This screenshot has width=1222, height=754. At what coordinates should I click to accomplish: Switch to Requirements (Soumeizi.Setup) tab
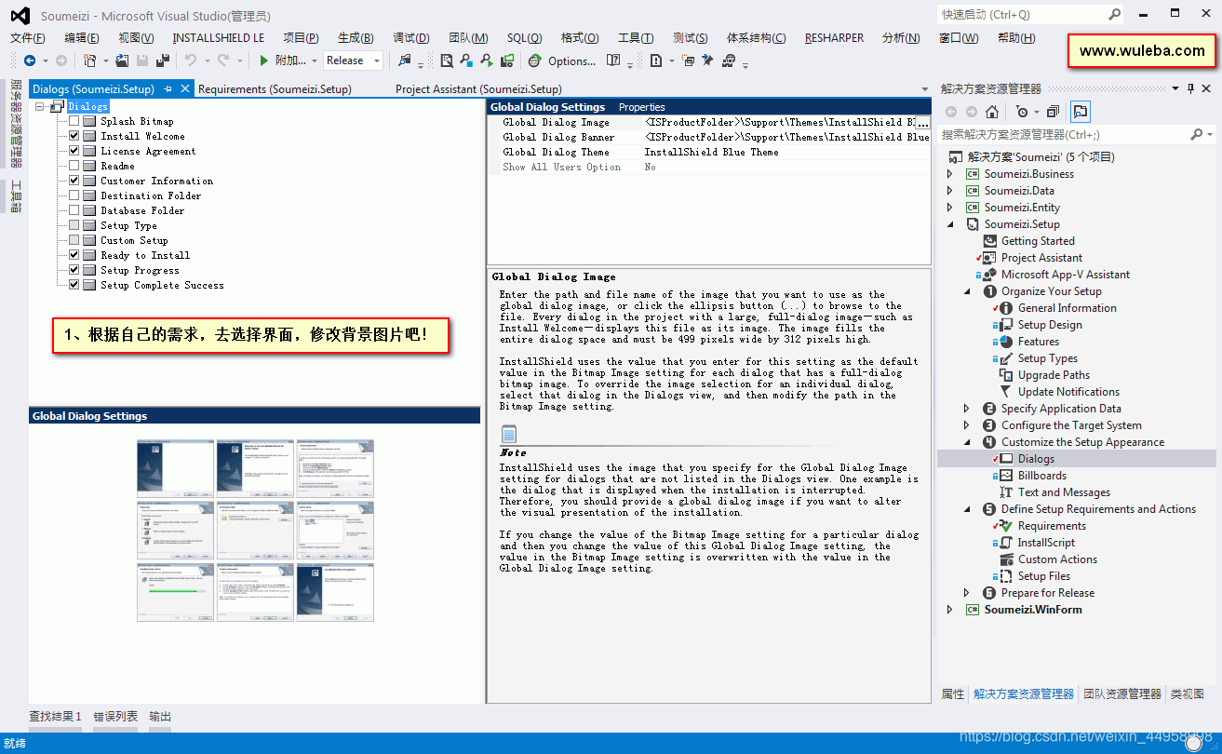click(x=275, y=89)
